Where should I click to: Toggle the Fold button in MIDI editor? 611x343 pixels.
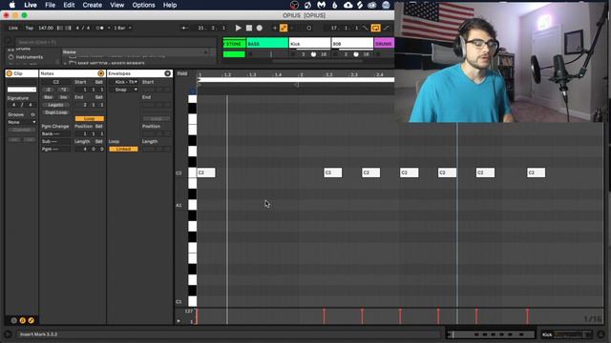click(182, 73)
